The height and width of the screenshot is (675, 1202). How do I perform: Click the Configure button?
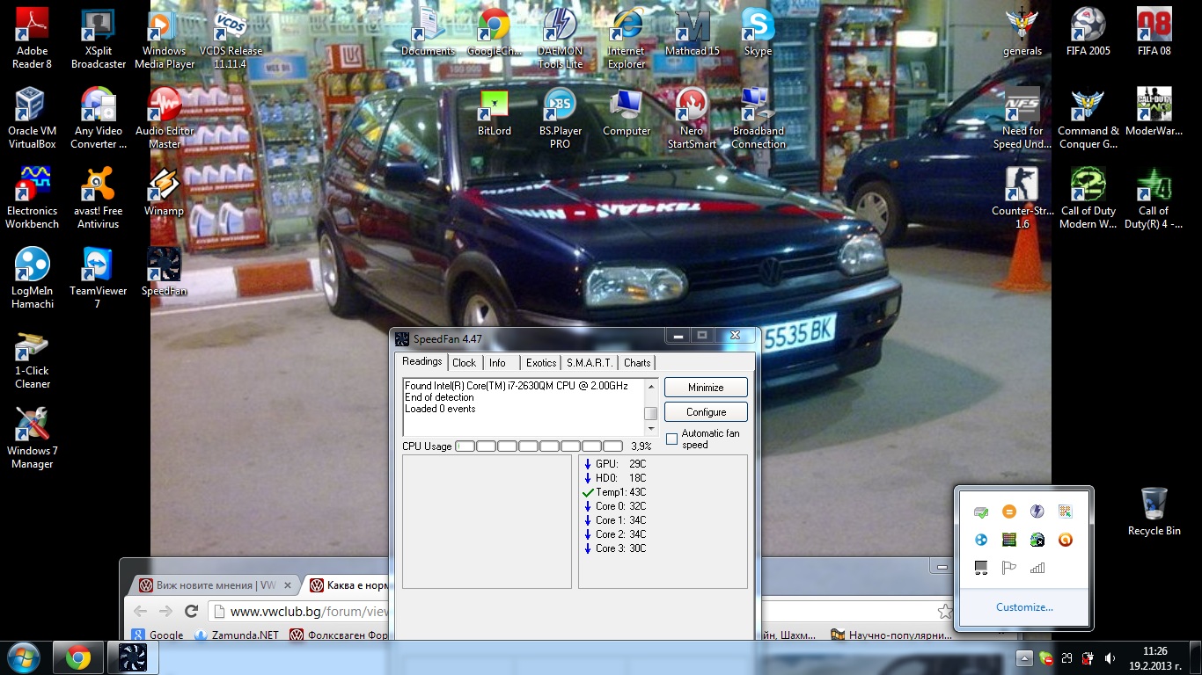[x=706, y=412]
